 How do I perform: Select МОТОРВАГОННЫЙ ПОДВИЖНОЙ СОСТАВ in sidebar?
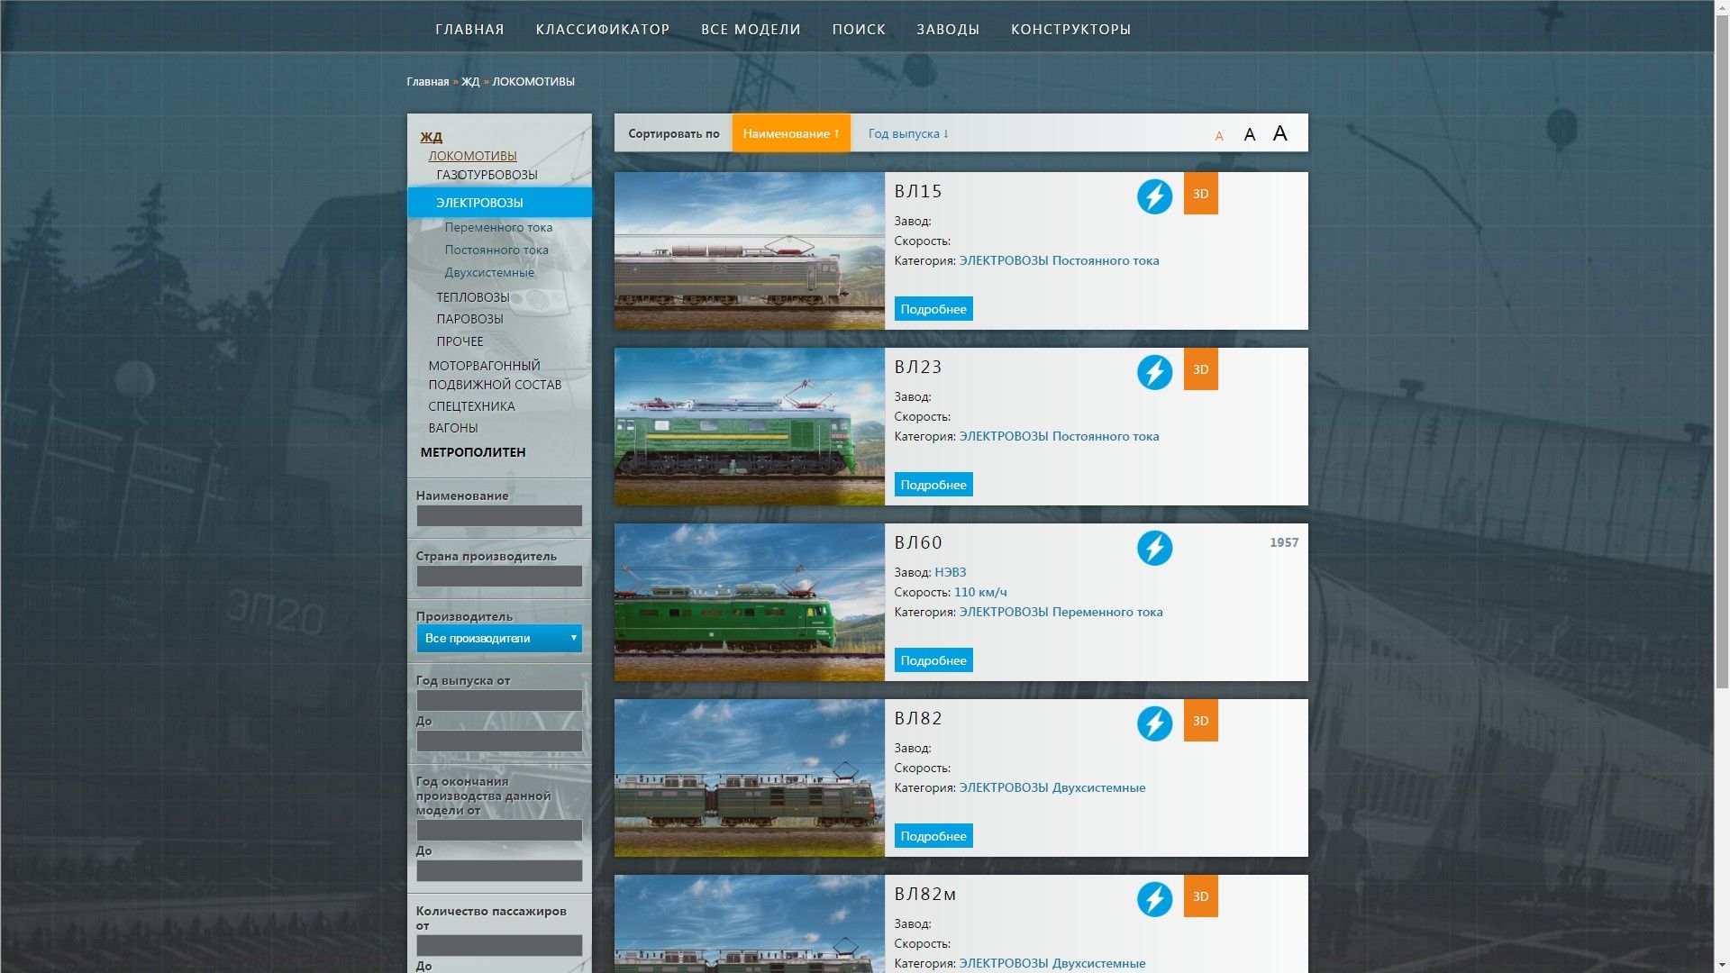495,375
